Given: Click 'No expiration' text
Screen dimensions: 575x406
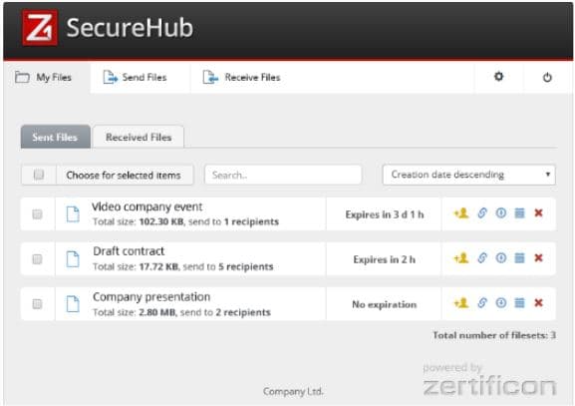Looking at the screenshot, I should click(385, 304).
